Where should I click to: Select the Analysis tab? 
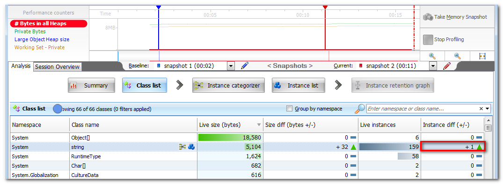[x=21, y=66]
